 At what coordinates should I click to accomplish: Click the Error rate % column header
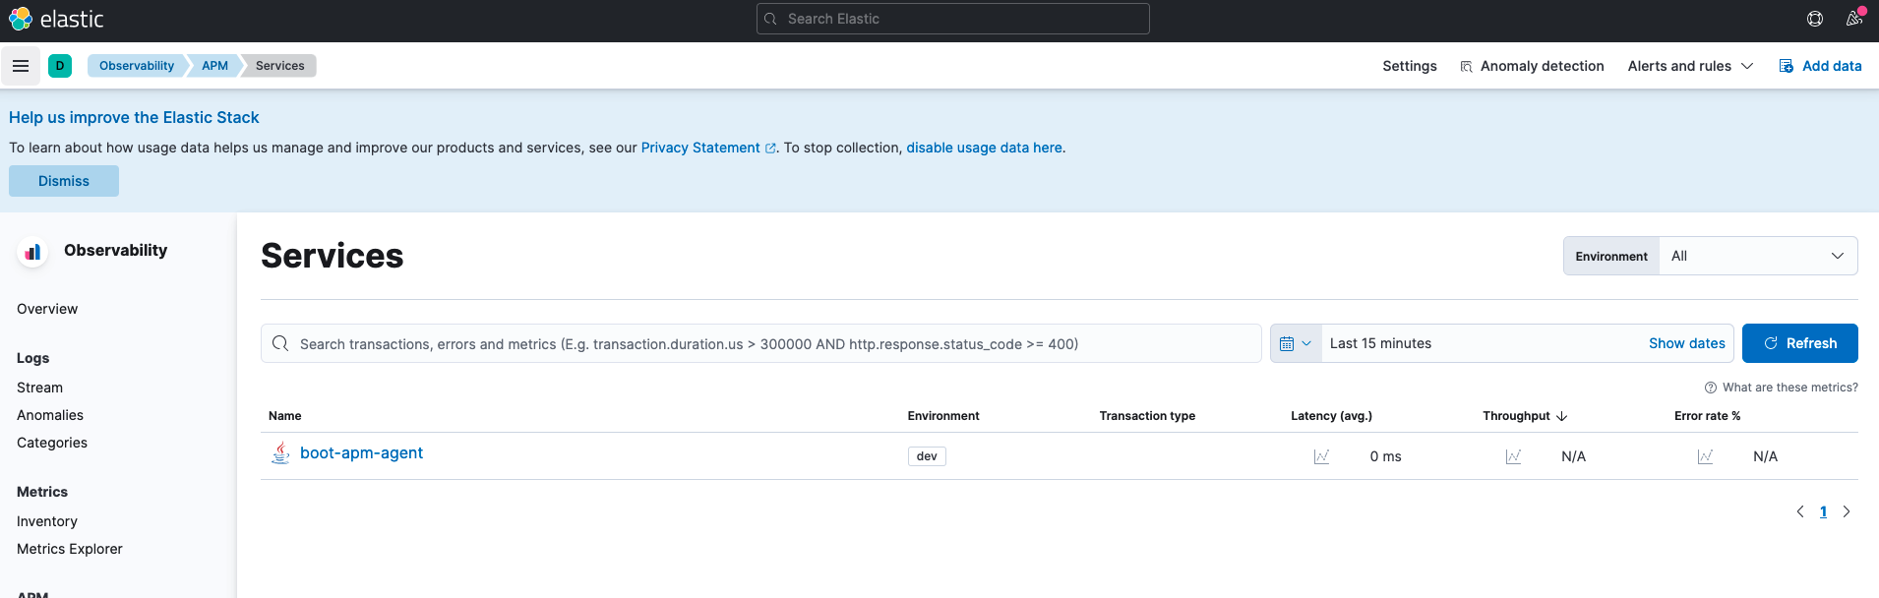pos(1707,416)
